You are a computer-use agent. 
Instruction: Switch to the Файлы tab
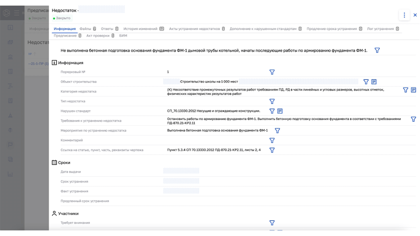85,29
